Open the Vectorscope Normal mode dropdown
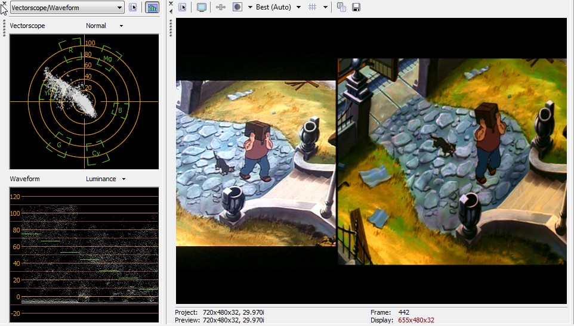Screen dimensions: 574x326 (x=104, y=26)
